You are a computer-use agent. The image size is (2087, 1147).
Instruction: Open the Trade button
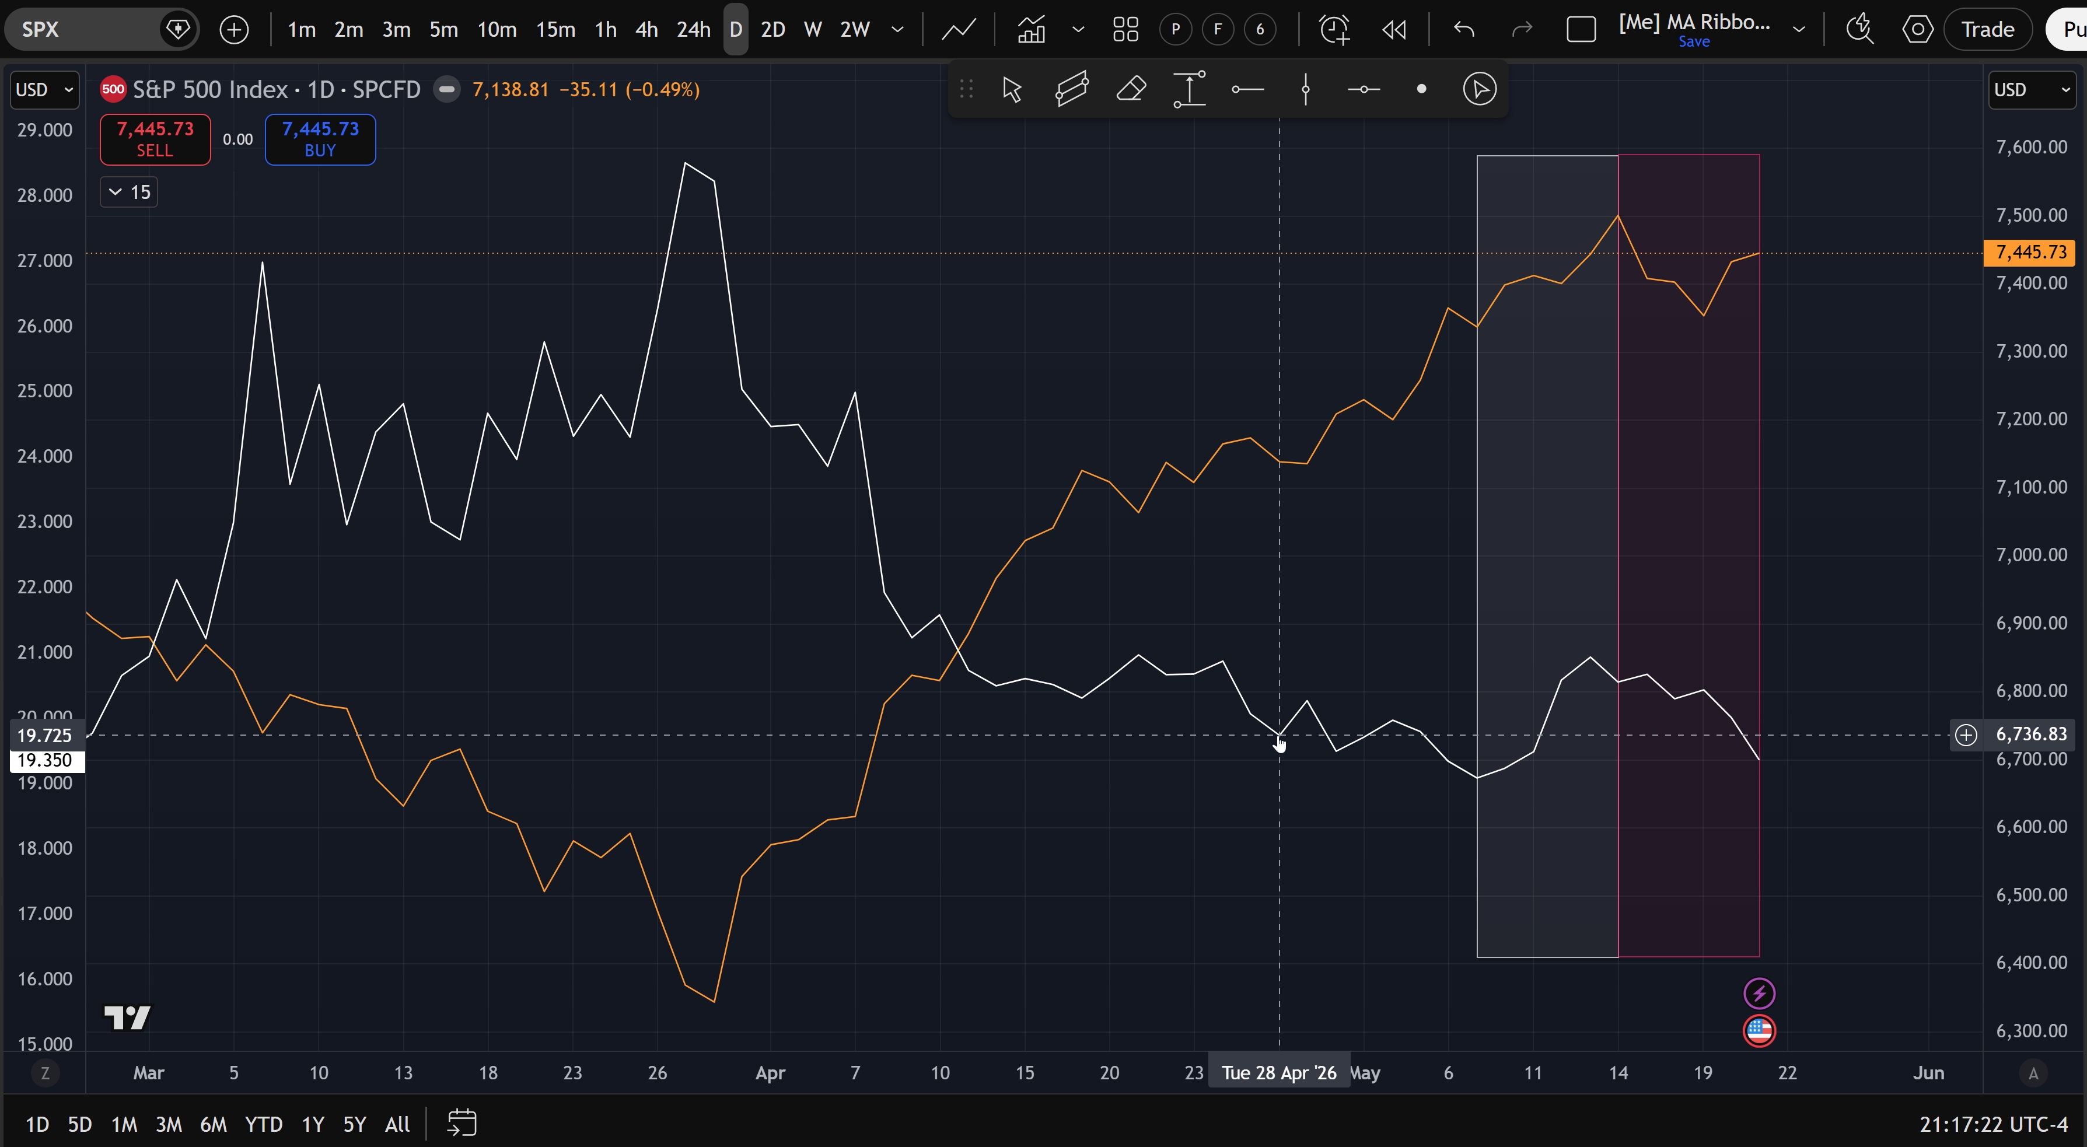tap(1987, 30)
